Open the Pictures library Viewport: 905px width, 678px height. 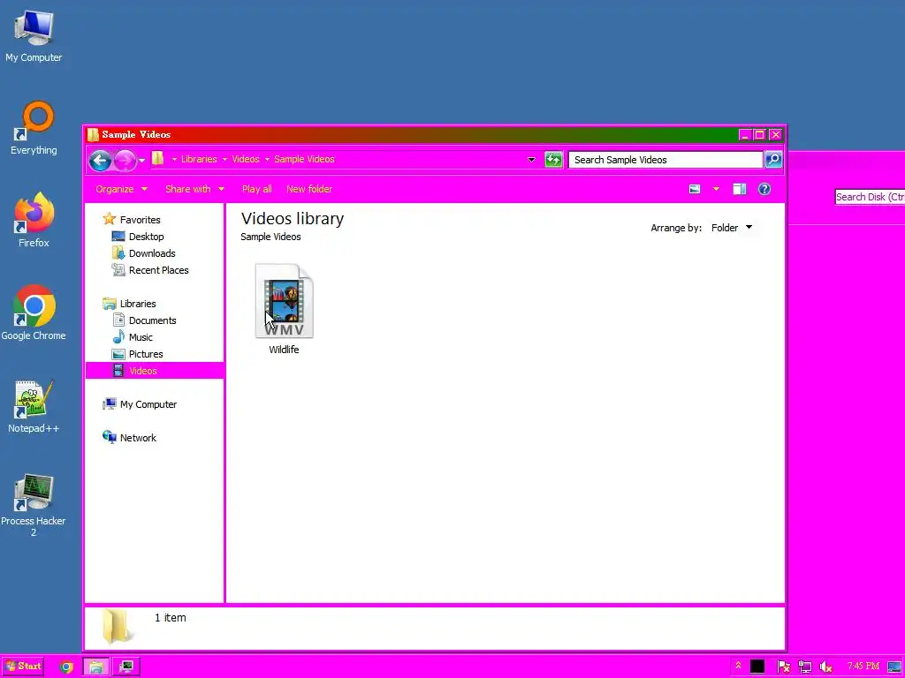[137, 353]
